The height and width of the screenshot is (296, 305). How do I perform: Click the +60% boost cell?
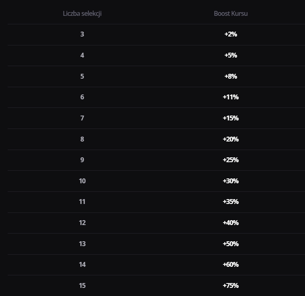(x=231, y=265)
